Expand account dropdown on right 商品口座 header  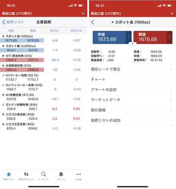(172, 13)
